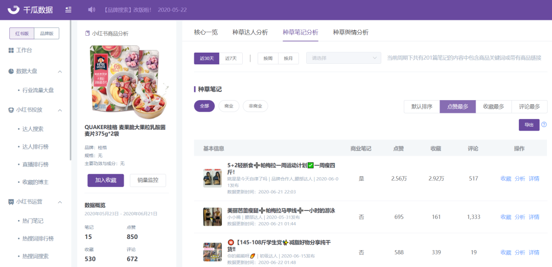The width and height of the screenshot is (552, 267).
Task: Open 热门笔记 in sidebar
Action: point(33,221)
